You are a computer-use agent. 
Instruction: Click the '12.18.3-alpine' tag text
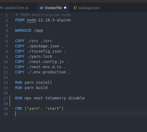click(x=54, y=20)
